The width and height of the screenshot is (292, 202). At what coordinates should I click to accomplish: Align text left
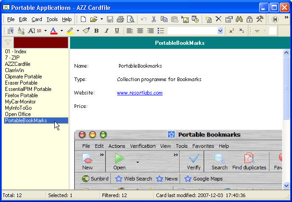(130, 30)
